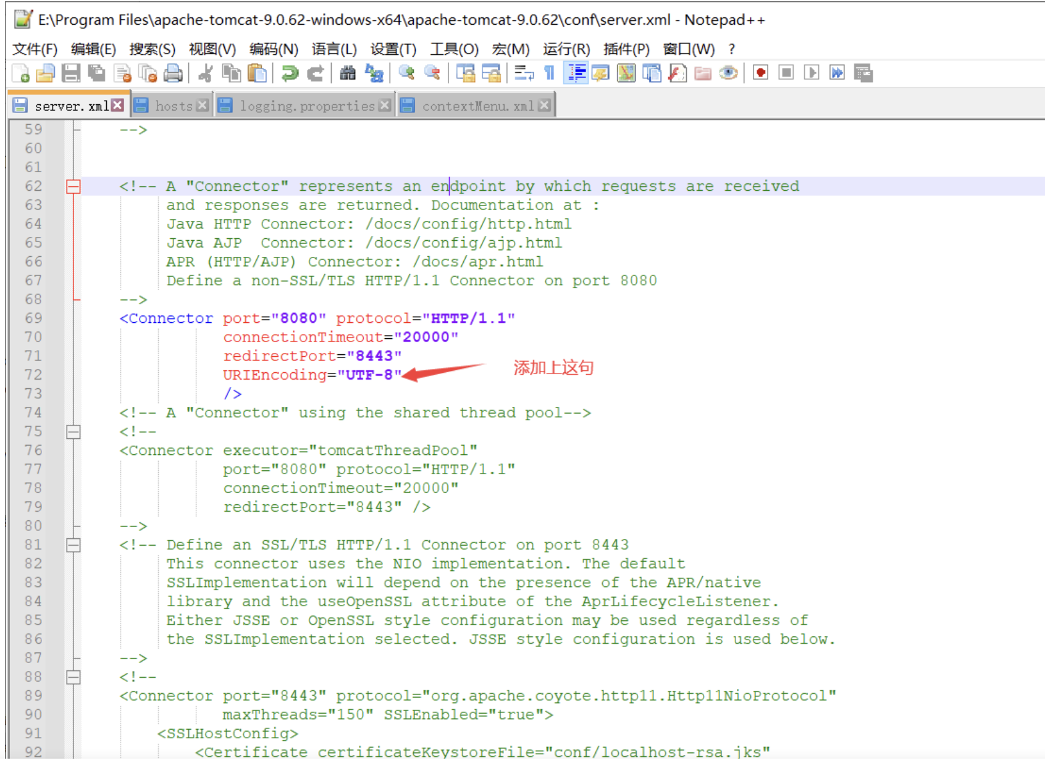The height and width of the screenshot is (771, 1045).
Task: Click the Zoom Out magnifier icon
Action: coord(432,73)
